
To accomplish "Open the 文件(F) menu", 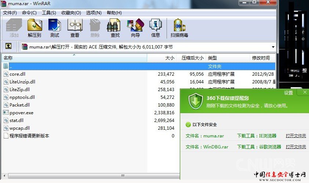I will click(x=10, y=13).
